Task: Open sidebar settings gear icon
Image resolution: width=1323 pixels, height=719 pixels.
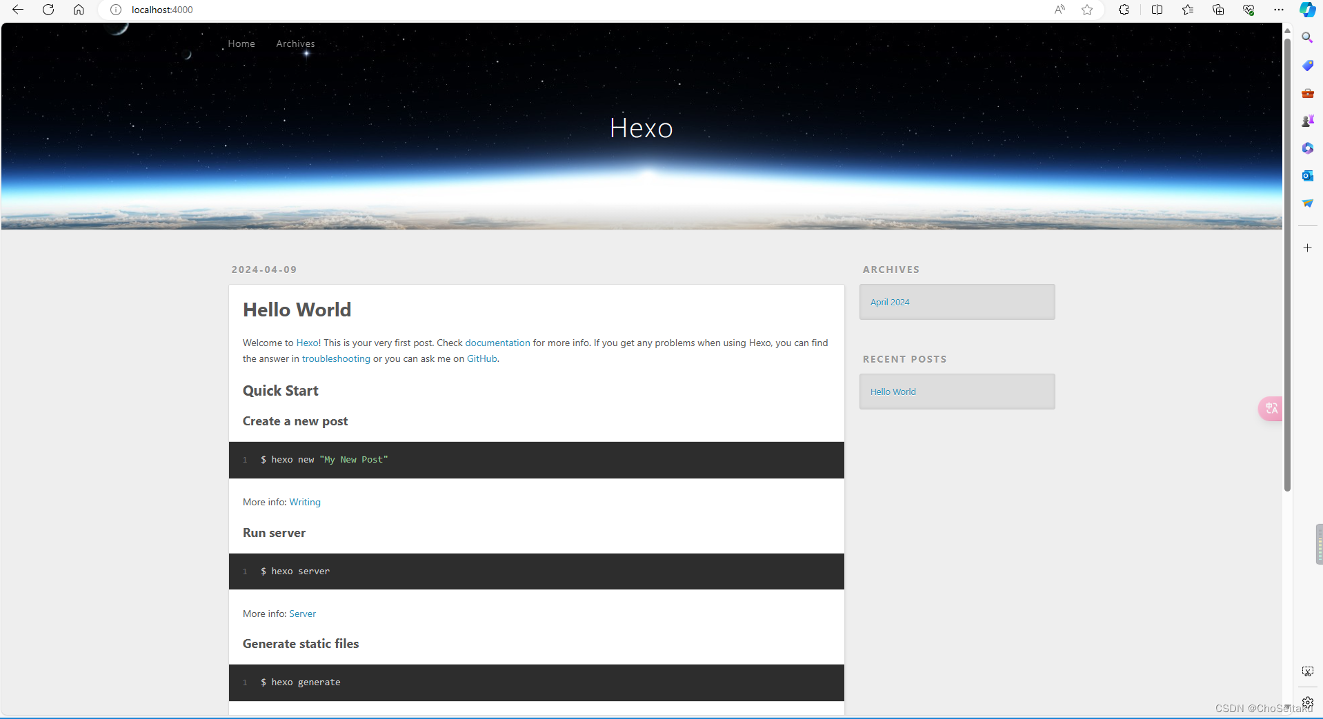Action: (x=1307, y=702)
